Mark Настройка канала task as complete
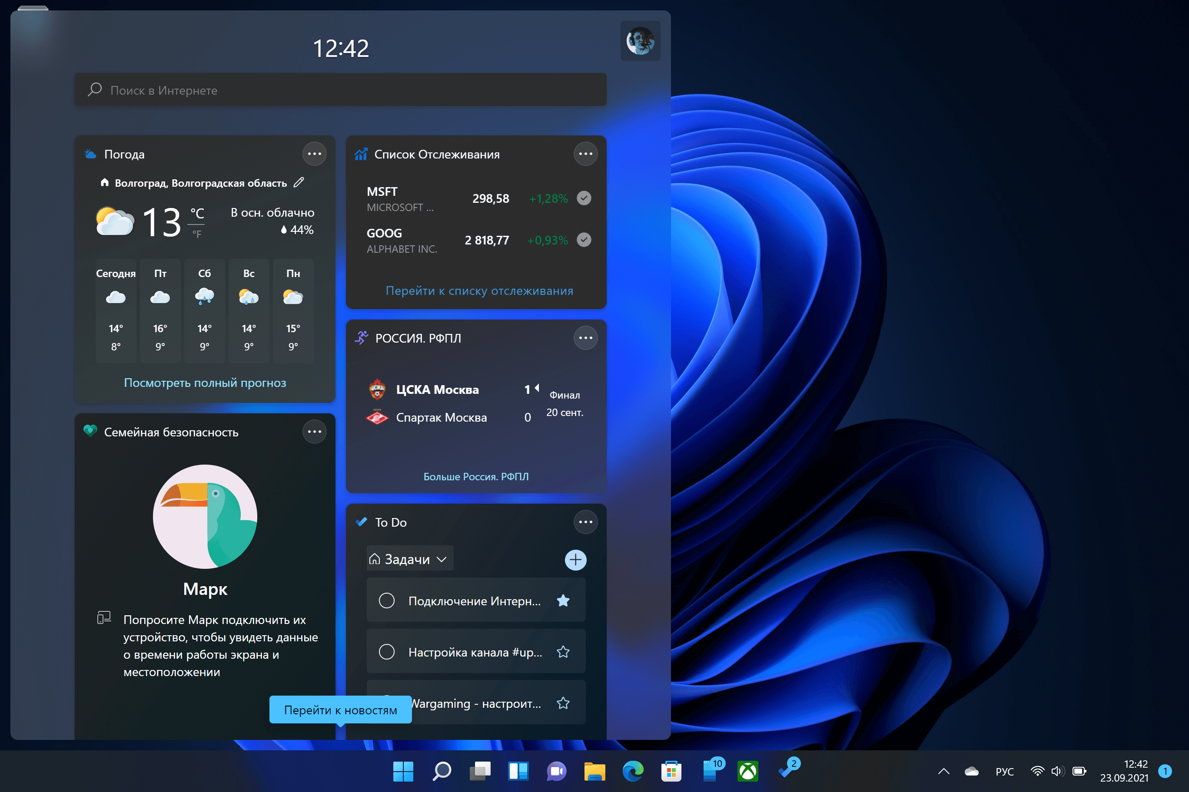Viewport: 1189px width, 792px height. click(387, 652)
